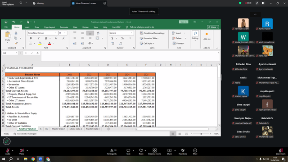
Task: Open the File tab
Action: (6, 27)
